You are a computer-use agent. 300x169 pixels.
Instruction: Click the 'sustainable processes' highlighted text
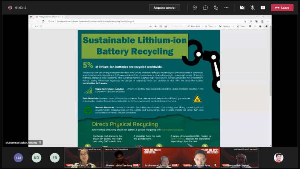point(172,130)
